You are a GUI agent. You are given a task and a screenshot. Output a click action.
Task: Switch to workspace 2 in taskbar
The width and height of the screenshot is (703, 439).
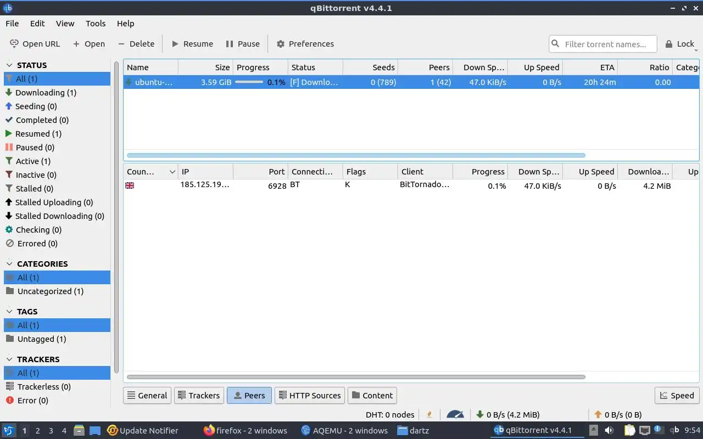point(38,431)
